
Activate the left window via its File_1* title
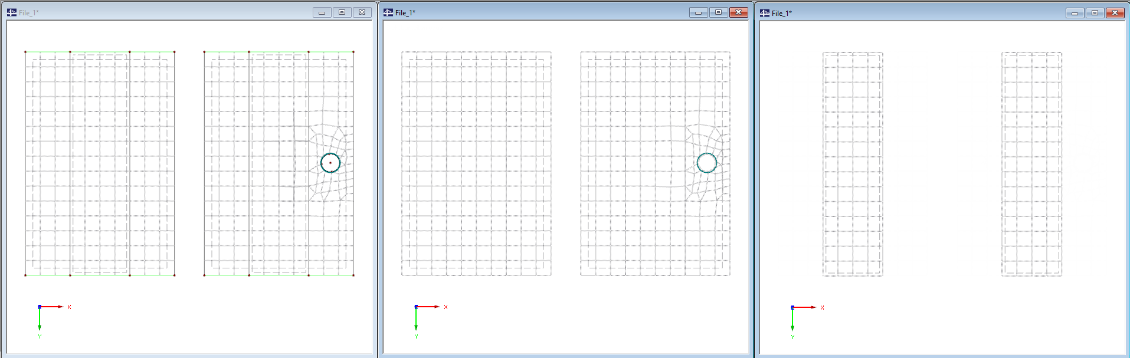[29, 13]
